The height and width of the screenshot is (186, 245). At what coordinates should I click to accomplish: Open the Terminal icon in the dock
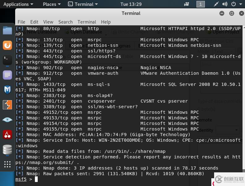[7, 60]
